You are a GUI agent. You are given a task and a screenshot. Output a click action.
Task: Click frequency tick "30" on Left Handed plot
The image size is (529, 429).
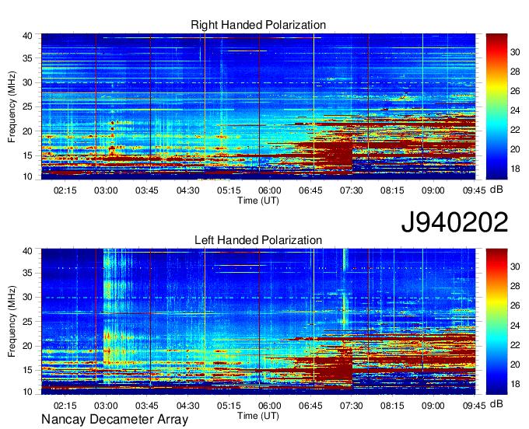[27, 297]
